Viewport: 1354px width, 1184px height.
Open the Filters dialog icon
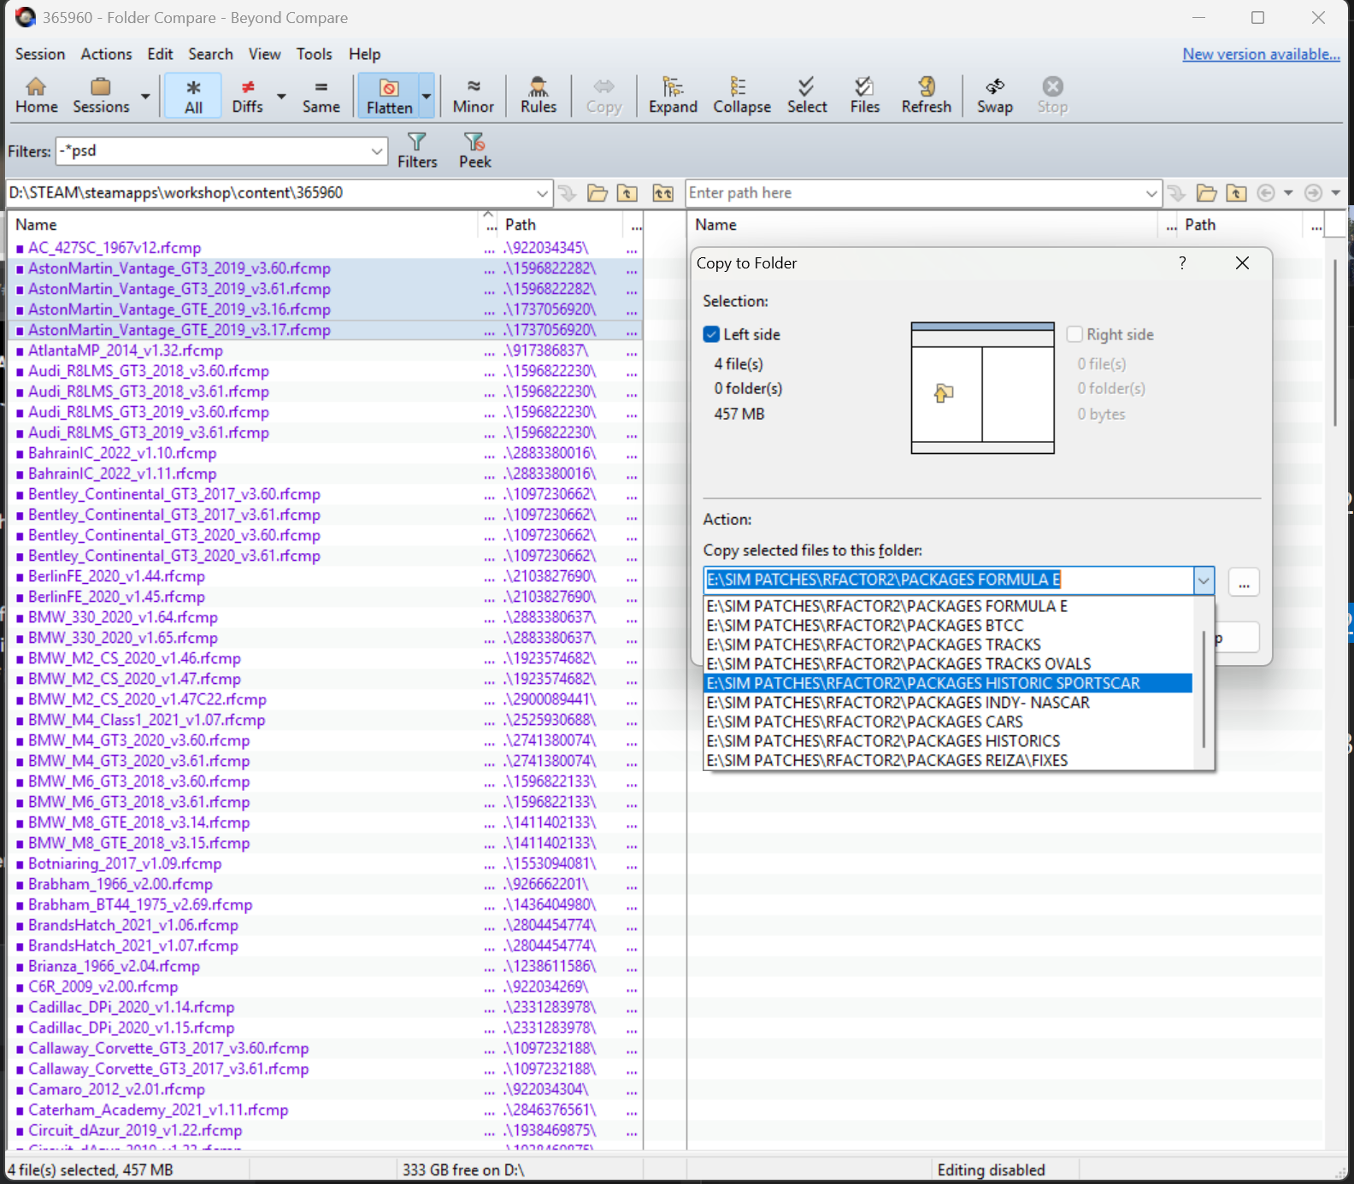417,150
